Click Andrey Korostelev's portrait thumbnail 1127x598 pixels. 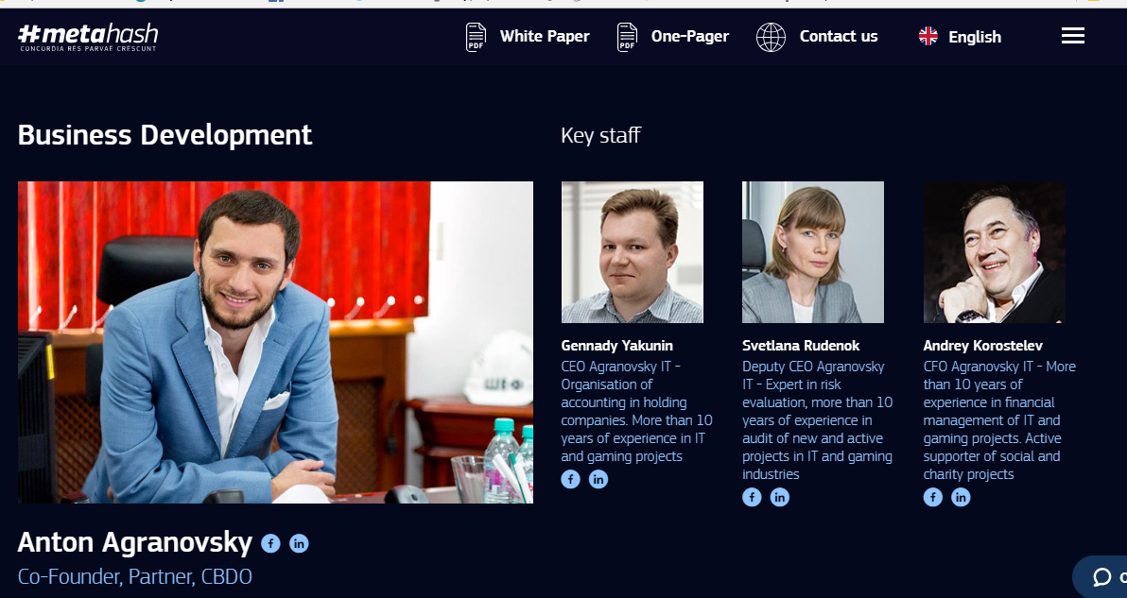click(x=994, y=252)
